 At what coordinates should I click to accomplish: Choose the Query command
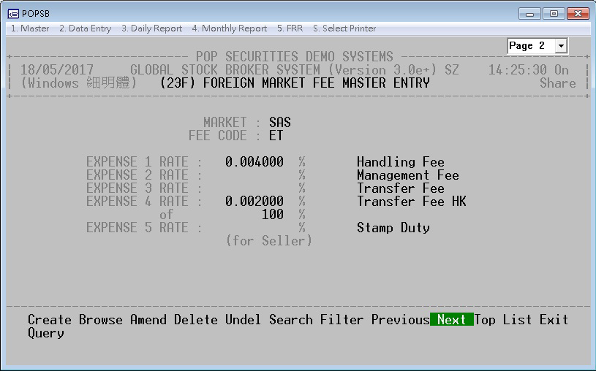[46, 333]
